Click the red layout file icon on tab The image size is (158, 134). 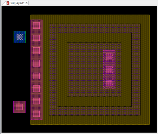click(x=8, y=3)
